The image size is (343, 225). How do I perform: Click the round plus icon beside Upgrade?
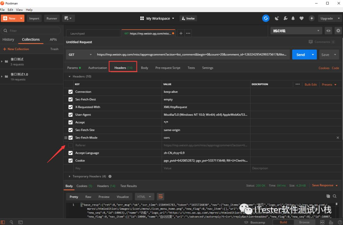(312, 18)
